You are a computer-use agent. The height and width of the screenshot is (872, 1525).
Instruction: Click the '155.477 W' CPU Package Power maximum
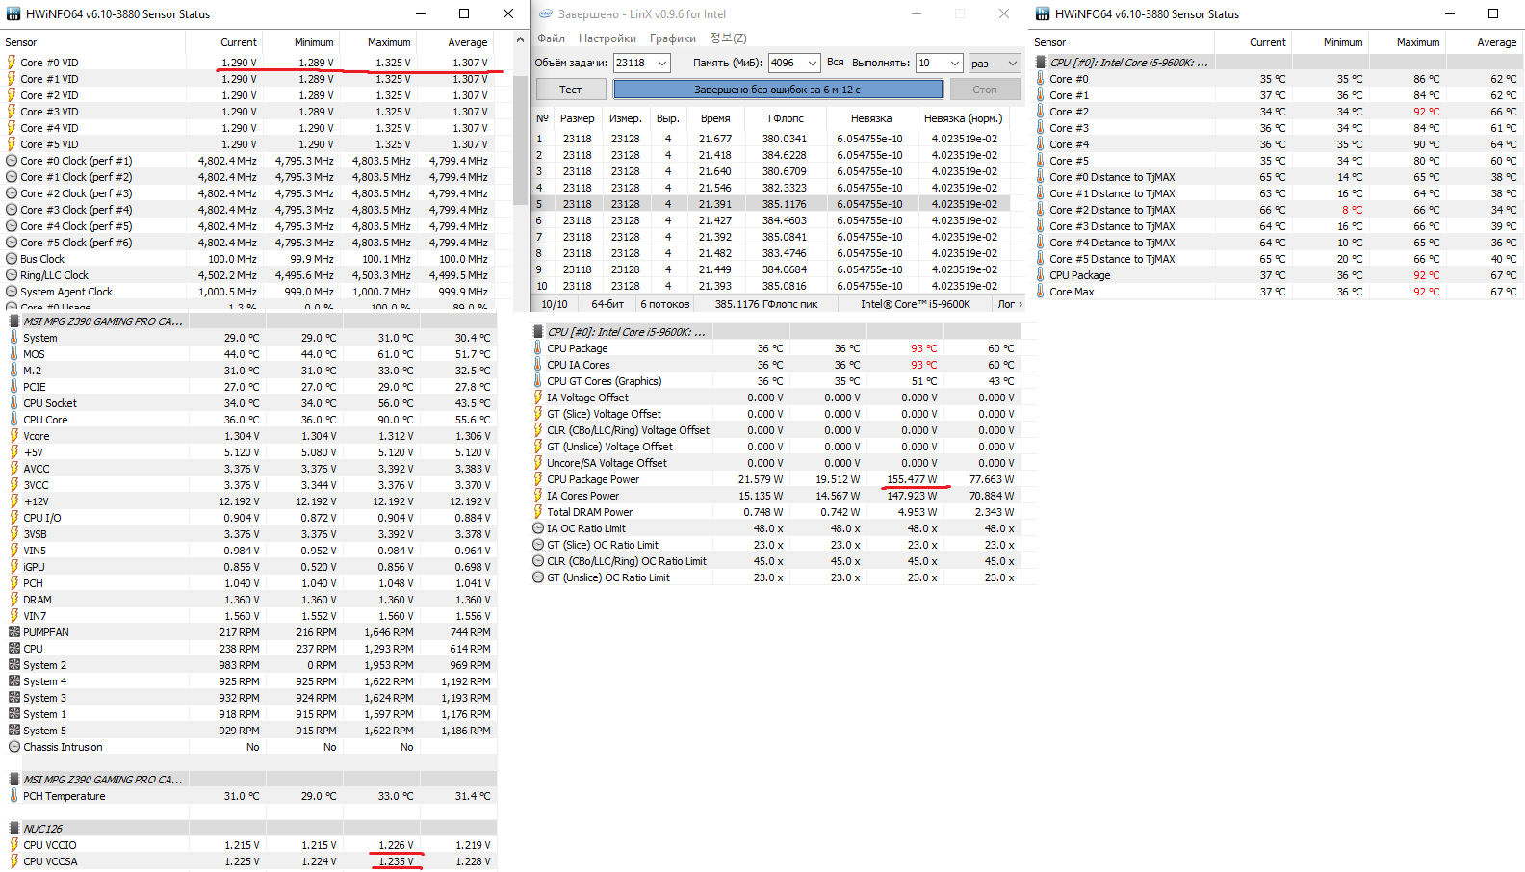coord(912,479)
